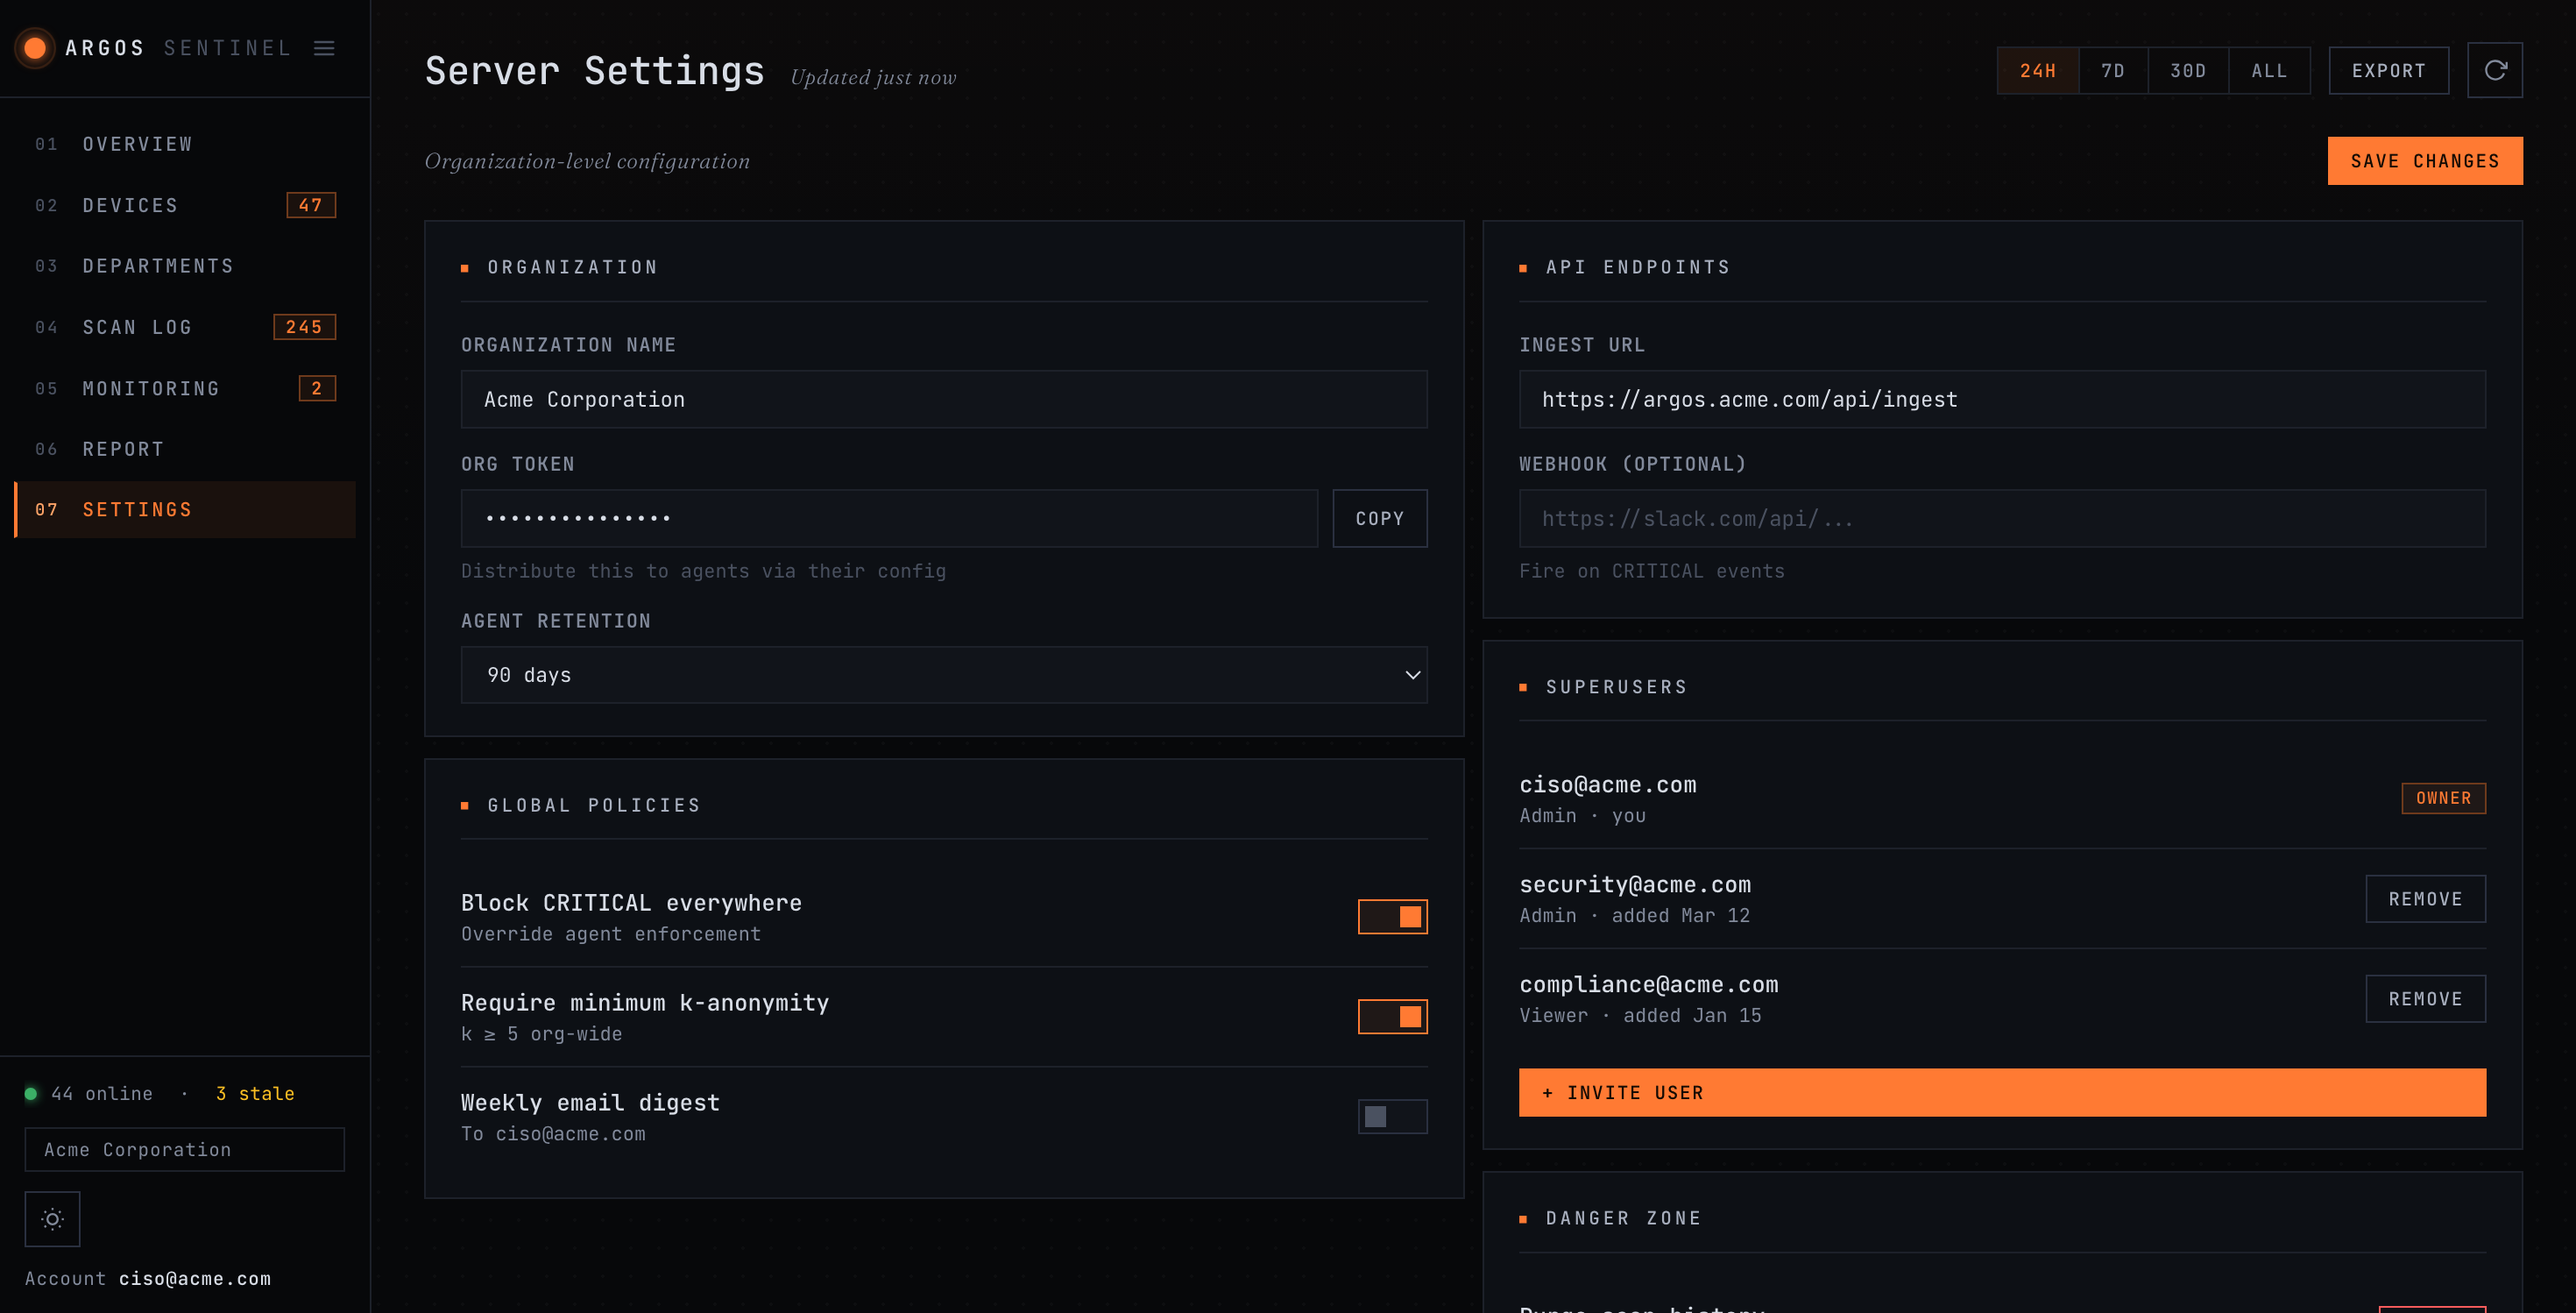The width and height of the screenshot is (2576, 1313).
Task: Enable Weekly email digest toggle
Action: click(1392, 1116)
